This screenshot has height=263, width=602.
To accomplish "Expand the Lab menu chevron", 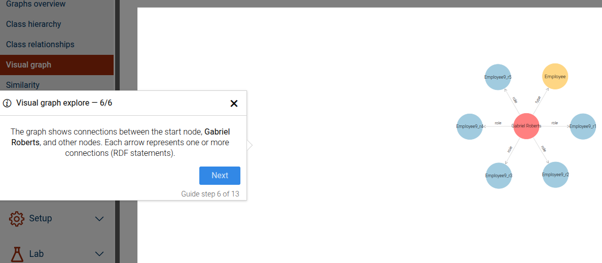I will 99,254.
